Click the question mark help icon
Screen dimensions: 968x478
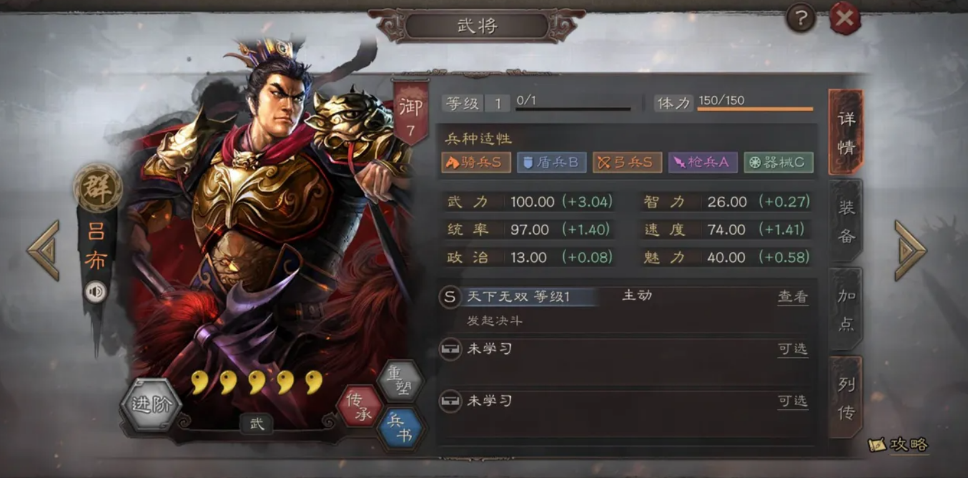point(801,19)
